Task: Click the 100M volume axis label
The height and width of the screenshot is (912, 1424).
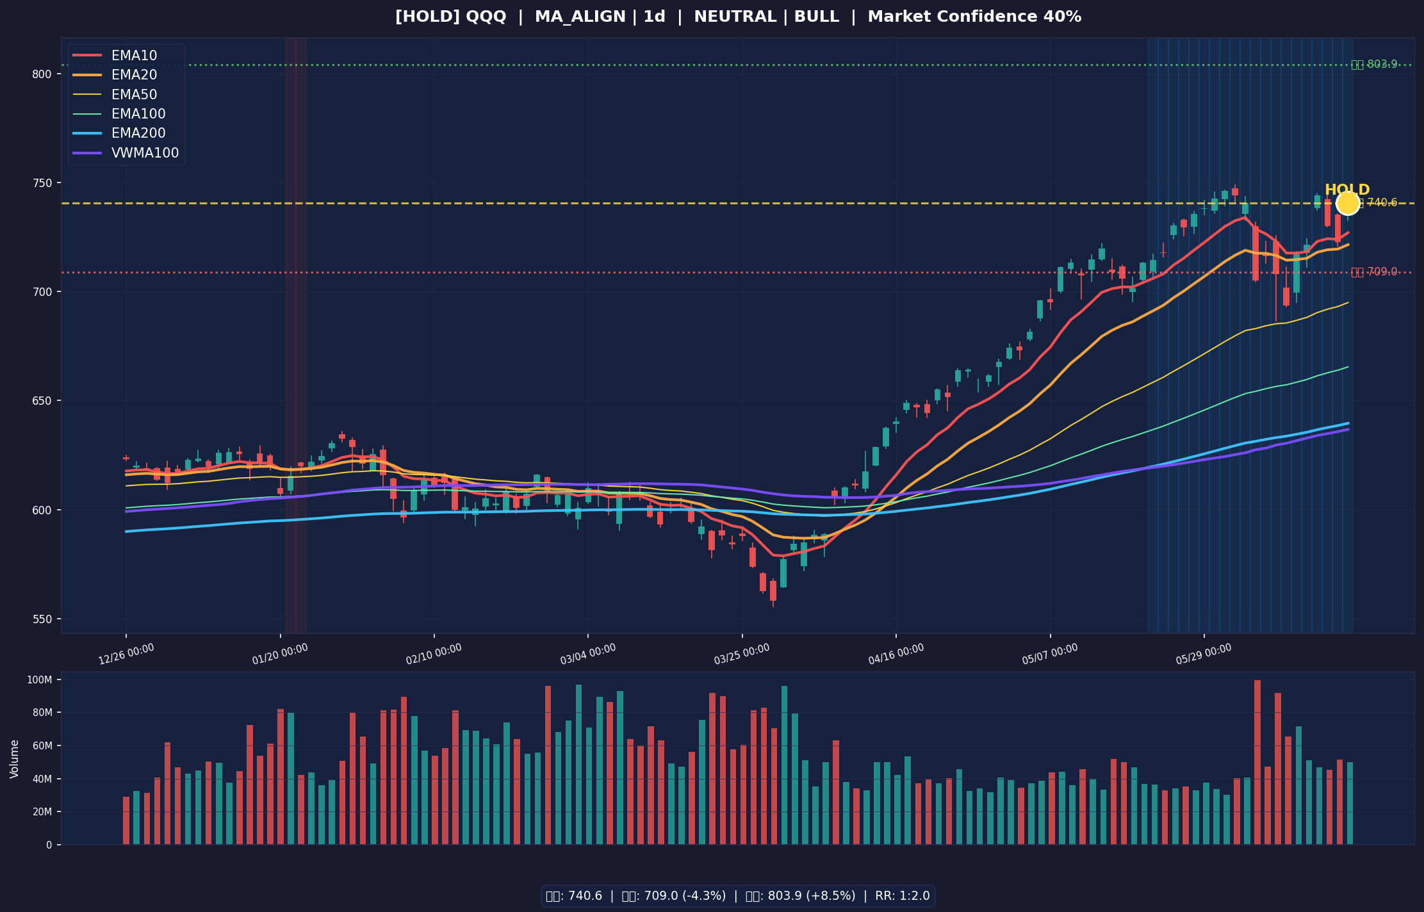Action: (39, 680)
